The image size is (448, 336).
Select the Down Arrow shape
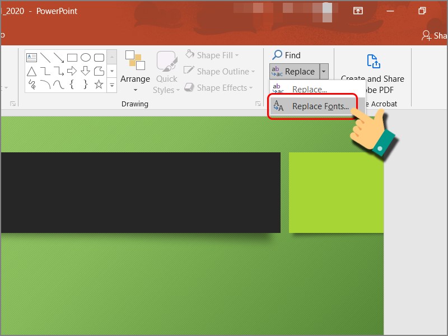[86, 71]
